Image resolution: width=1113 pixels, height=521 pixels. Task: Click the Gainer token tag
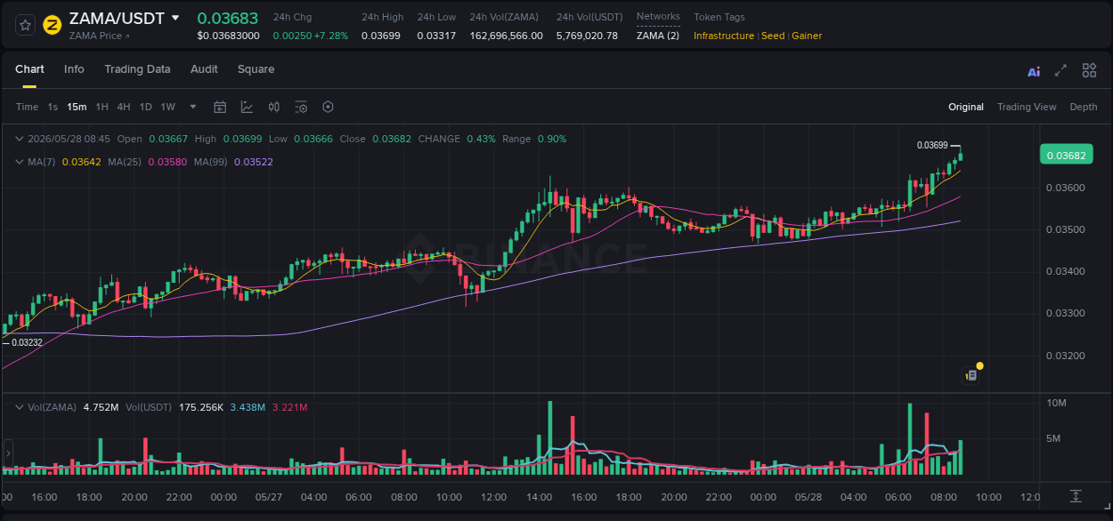807,36
